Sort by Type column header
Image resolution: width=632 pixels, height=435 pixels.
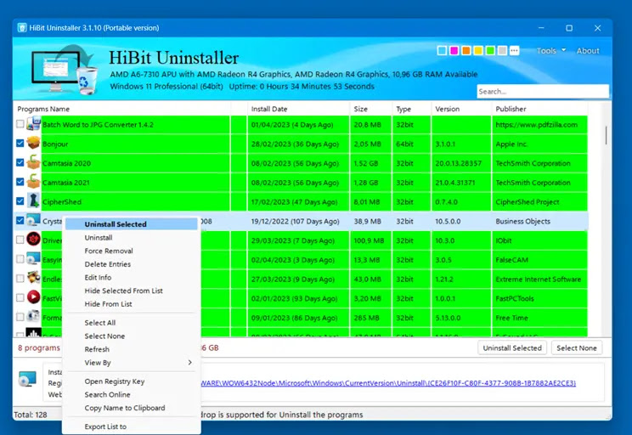tap(411, 109)
